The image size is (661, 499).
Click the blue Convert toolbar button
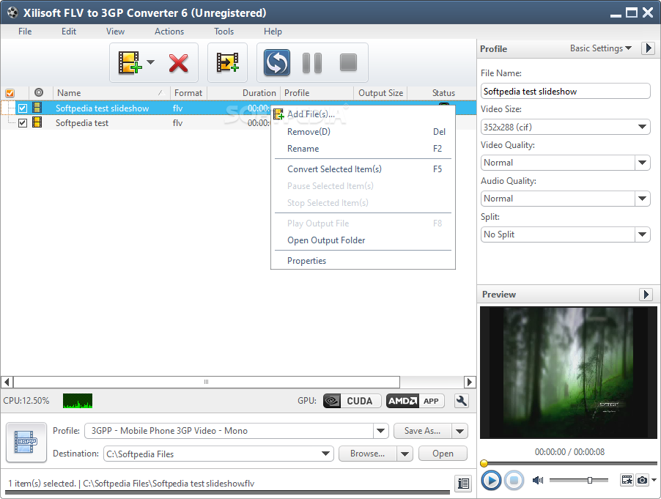click(277, 62)
